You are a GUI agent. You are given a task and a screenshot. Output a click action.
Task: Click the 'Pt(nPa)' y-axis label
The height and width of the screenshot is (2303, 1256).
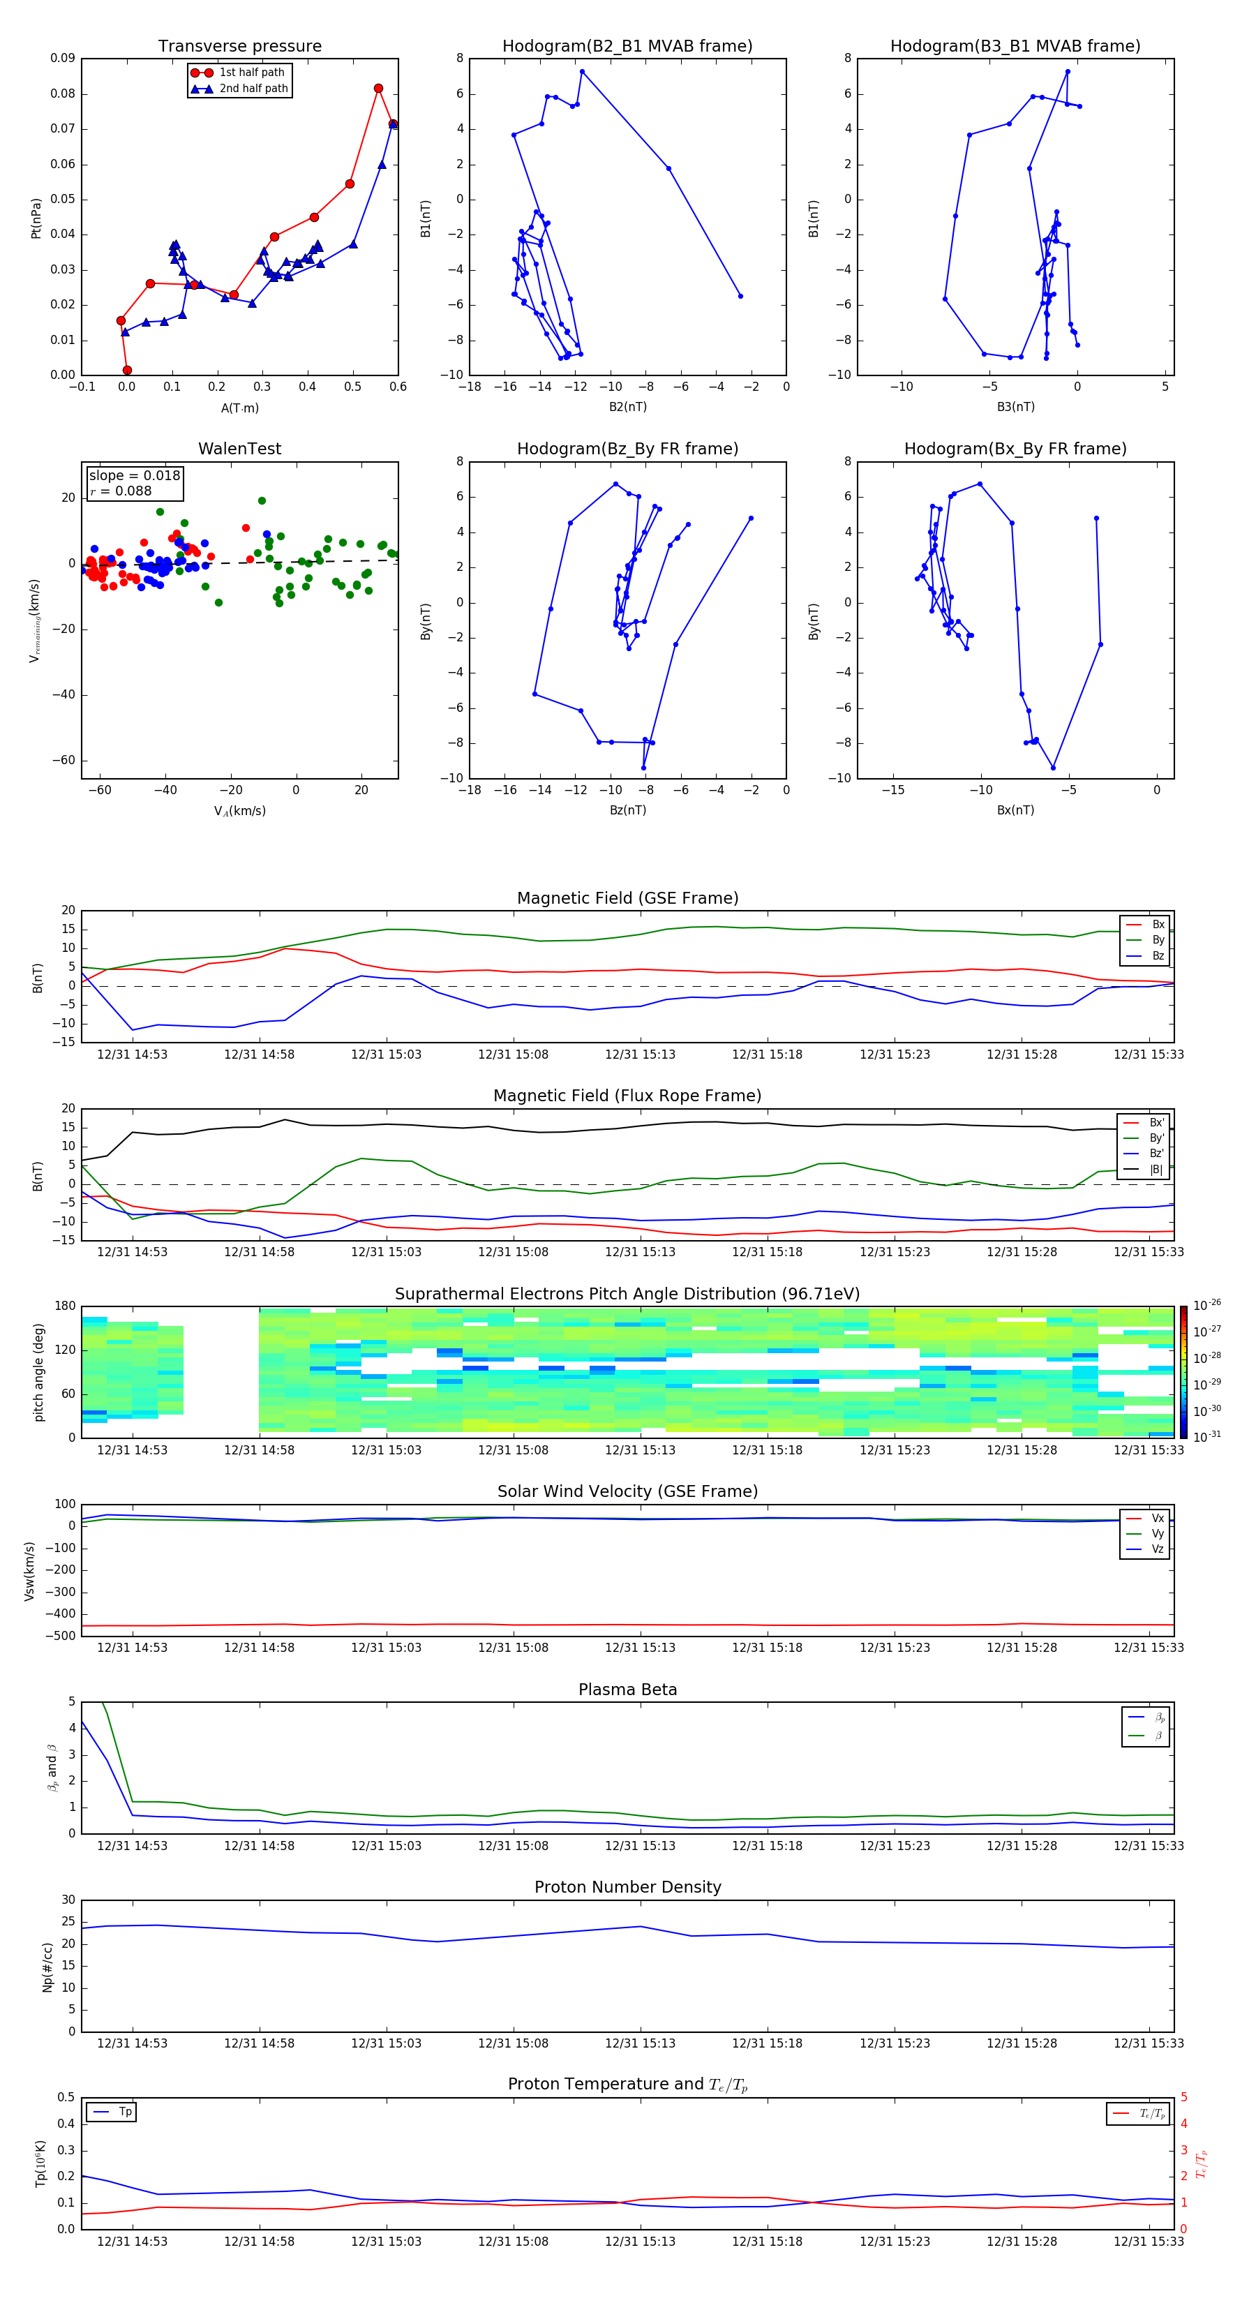[37, 218]
